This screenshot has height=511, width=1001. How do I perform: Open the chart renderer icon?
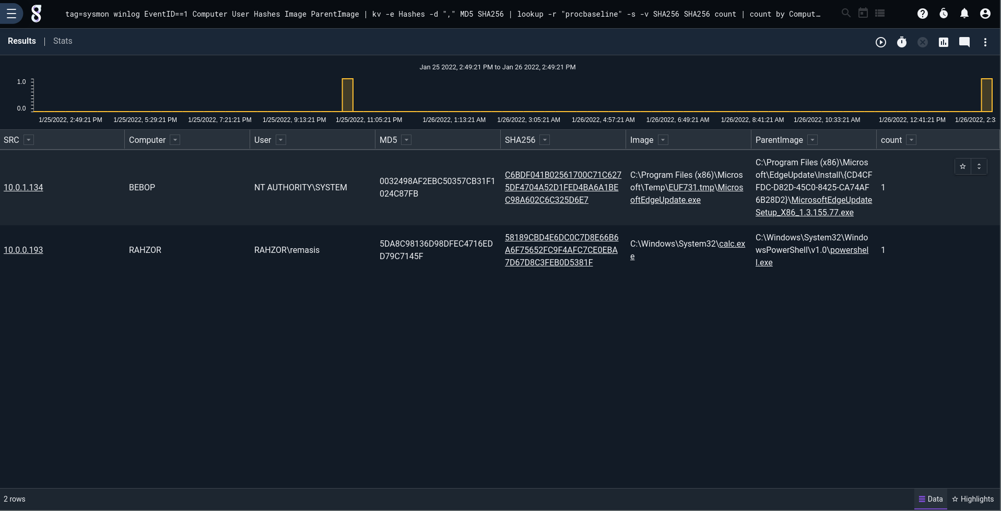point(944,42)
